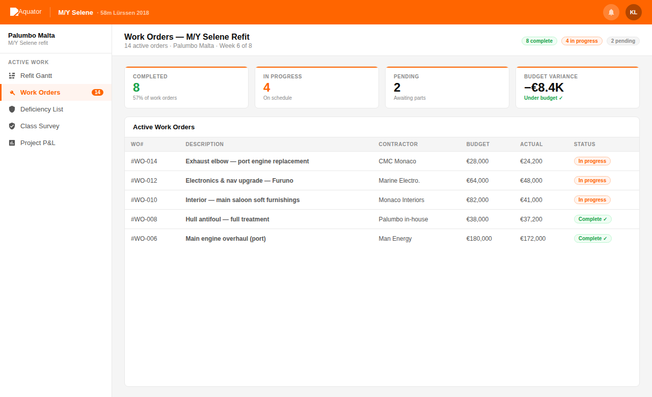
Task: Open work order #WO-010
Action: click(144, 200)
